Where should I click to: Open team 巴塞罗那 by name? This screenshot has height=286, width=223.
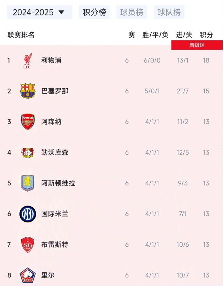pyautogui.click(x=55, y=91)
